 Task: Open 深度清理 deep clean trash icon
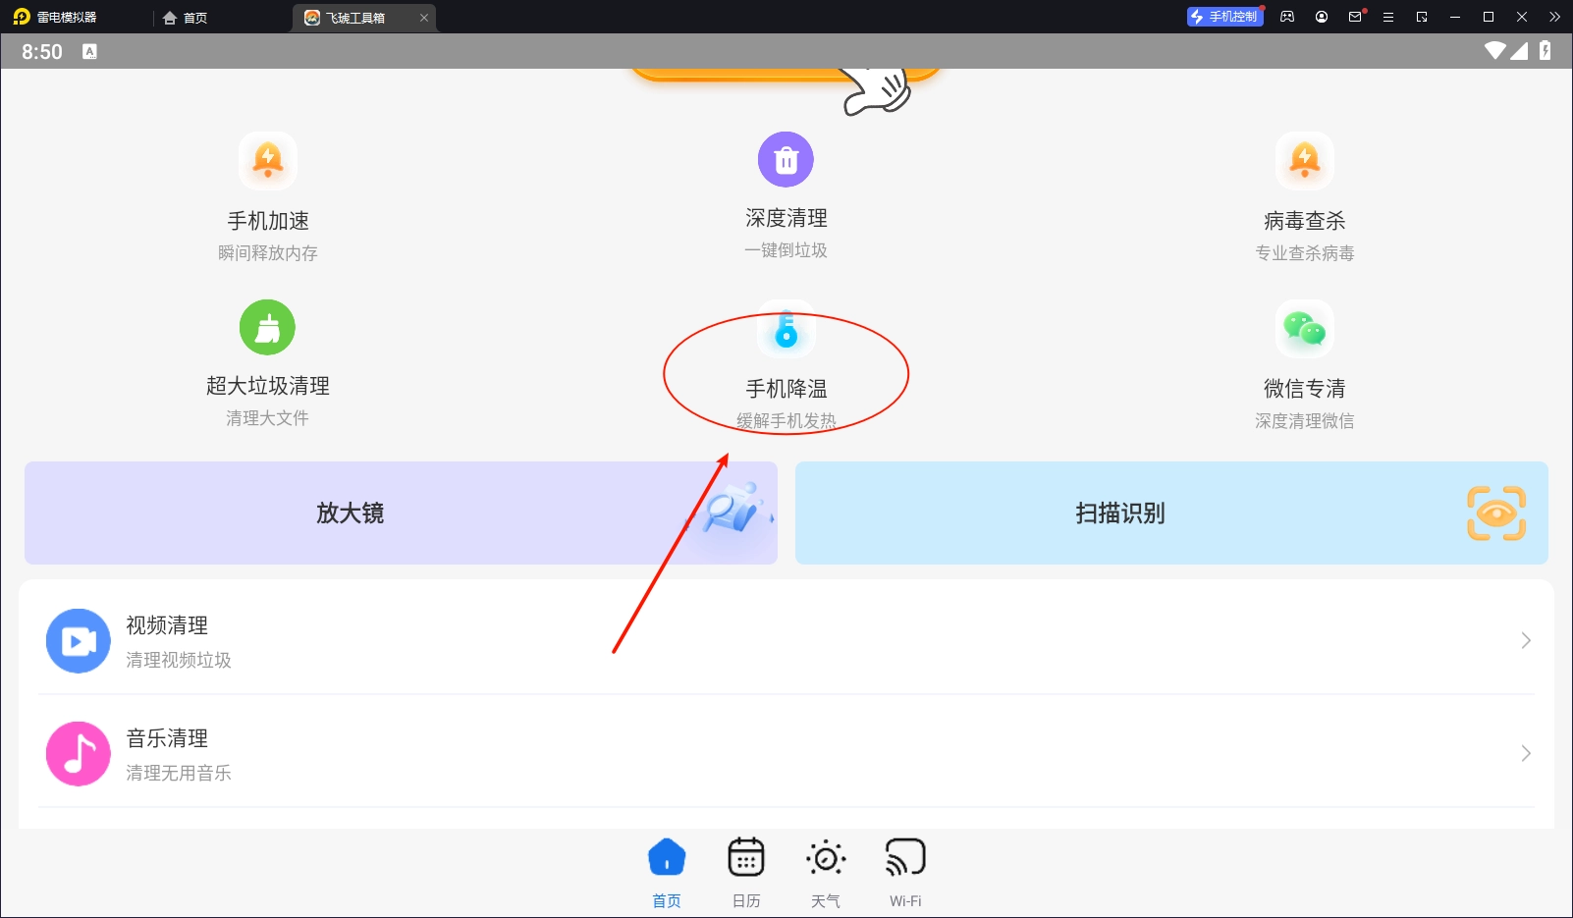[786, 159]
